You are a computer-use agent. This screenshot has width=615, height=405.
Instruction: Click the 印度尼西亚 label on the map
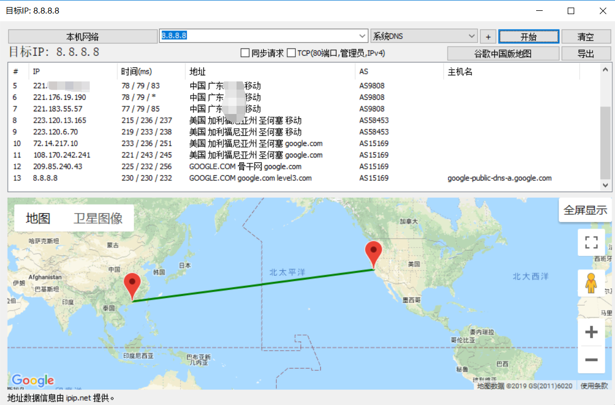pyautogui.click(x=138, y=356)
